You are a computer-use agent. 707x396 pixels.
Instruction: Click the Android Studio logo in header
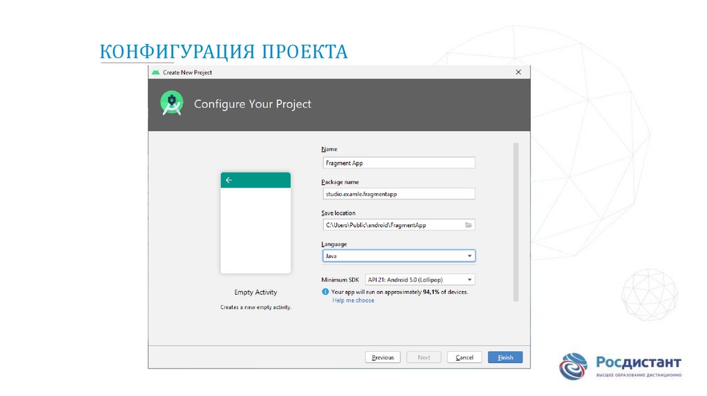coord(172,103)
